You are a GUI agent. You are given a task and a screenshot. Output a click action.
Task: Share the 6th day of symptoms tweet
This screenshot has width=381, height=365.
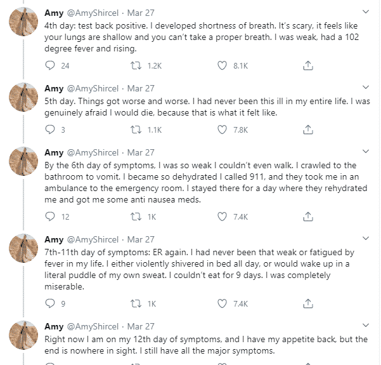pyautogui.click(x=307, y=216)
